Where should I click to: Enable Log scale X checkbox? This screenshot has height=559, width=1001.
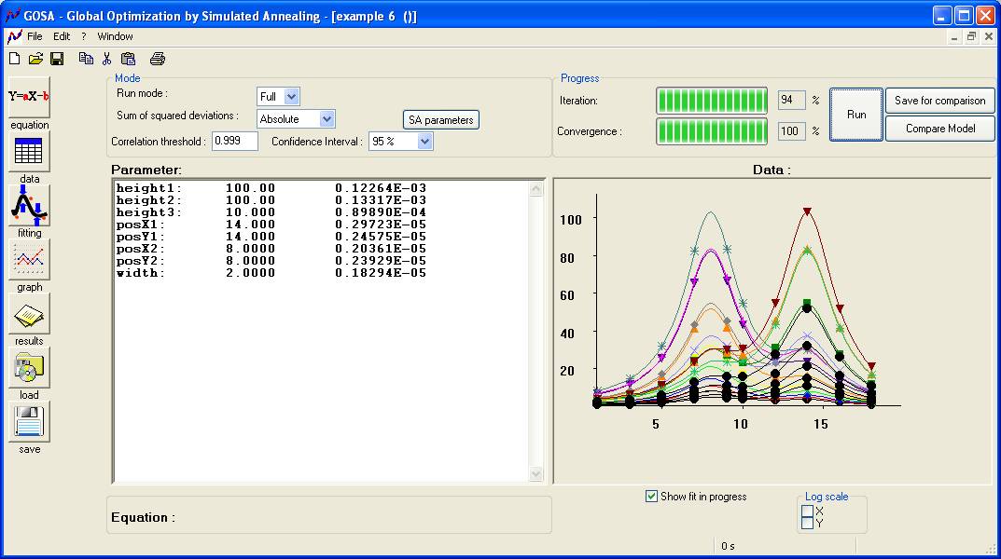(807, 511)
